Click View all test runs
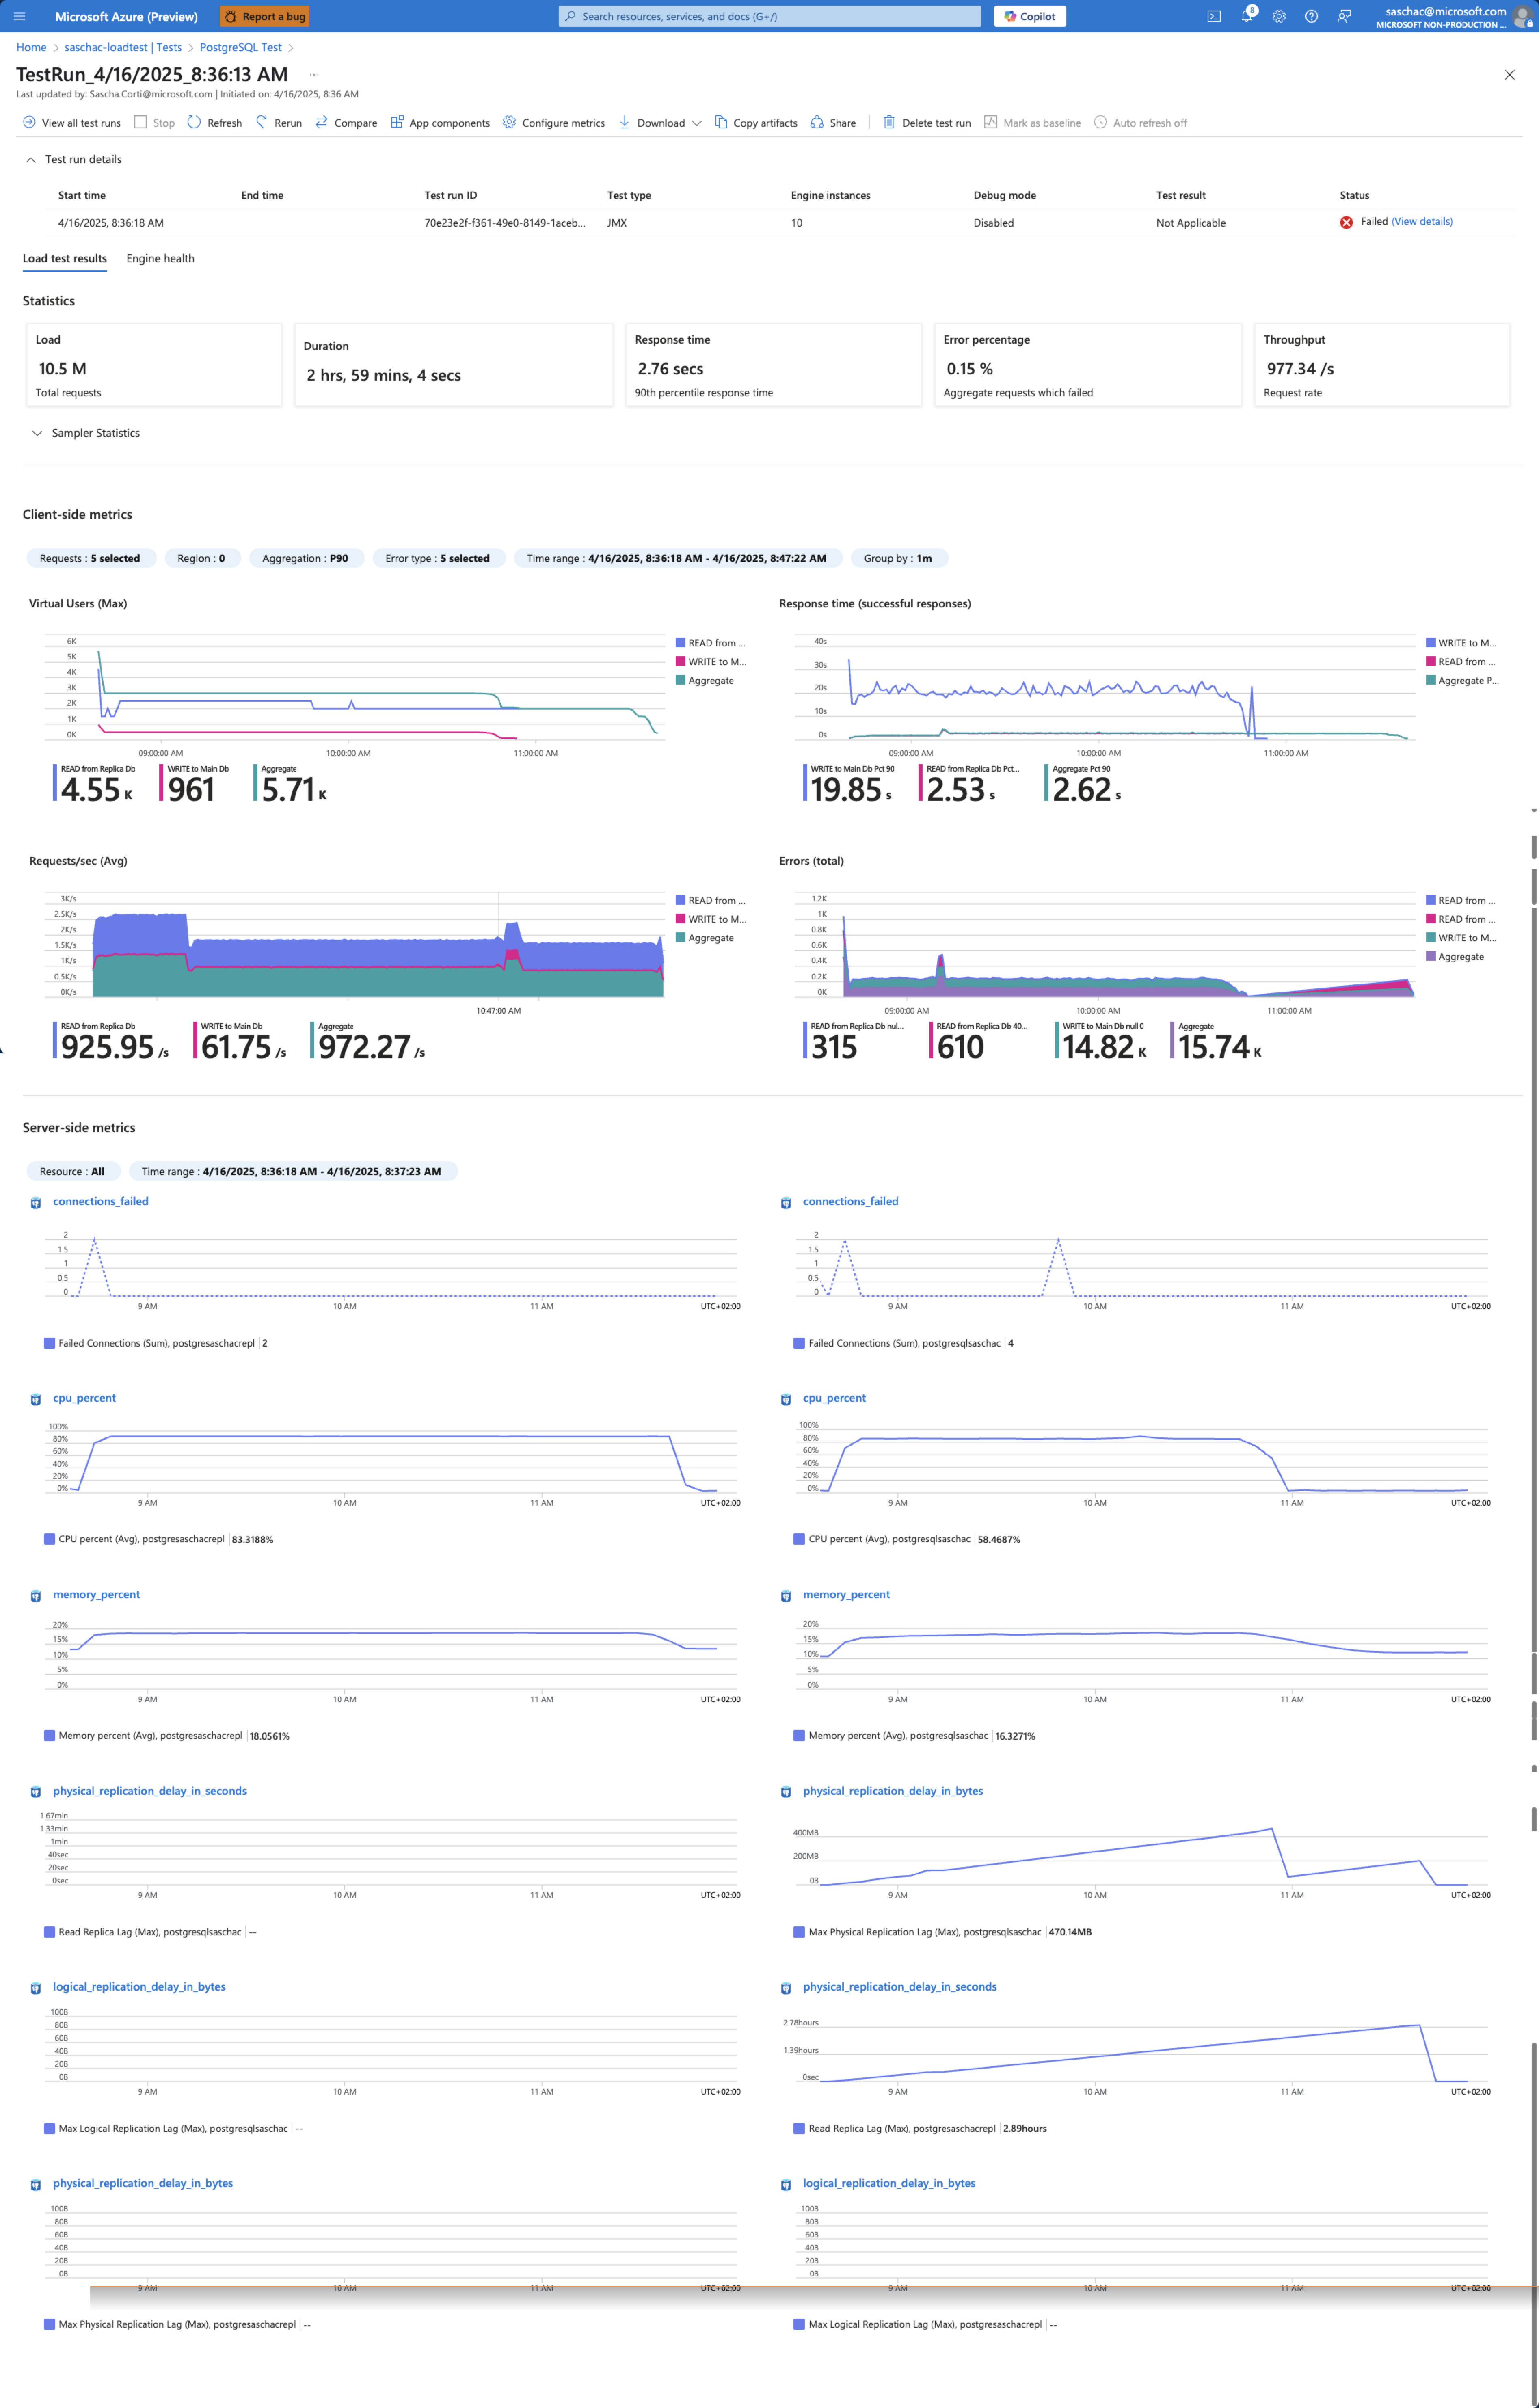 click(71, 123)
